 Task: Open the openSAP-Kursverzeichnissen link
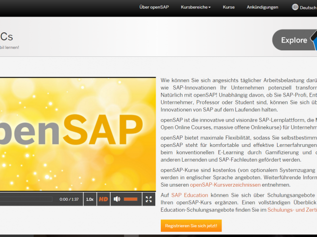click(x=225, y=185)
